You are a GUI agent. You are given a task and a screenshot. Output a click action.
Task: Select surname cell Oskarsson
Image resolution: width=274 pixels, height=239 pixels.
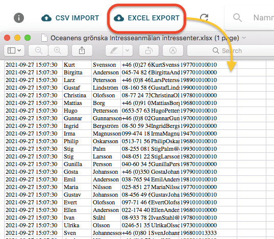click(106, 141)
